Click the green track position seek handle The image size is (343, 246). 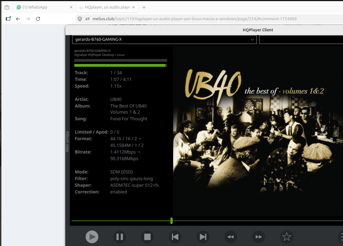pos(171,221)
